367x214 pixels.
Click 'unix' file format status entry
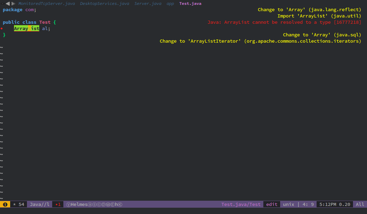[289, 205]
